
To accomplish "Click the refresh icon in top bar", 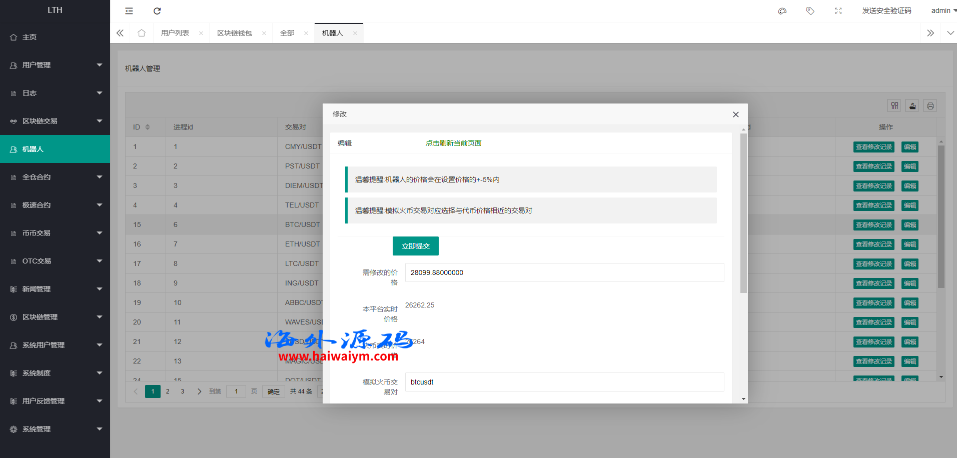I will coord(157,11).
